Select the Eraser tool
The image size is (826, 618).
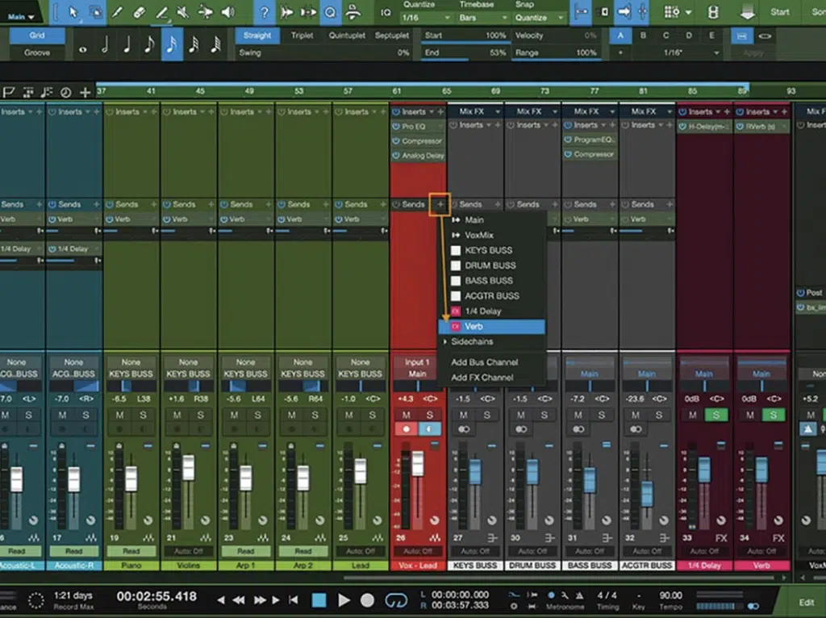coord(139,12)
